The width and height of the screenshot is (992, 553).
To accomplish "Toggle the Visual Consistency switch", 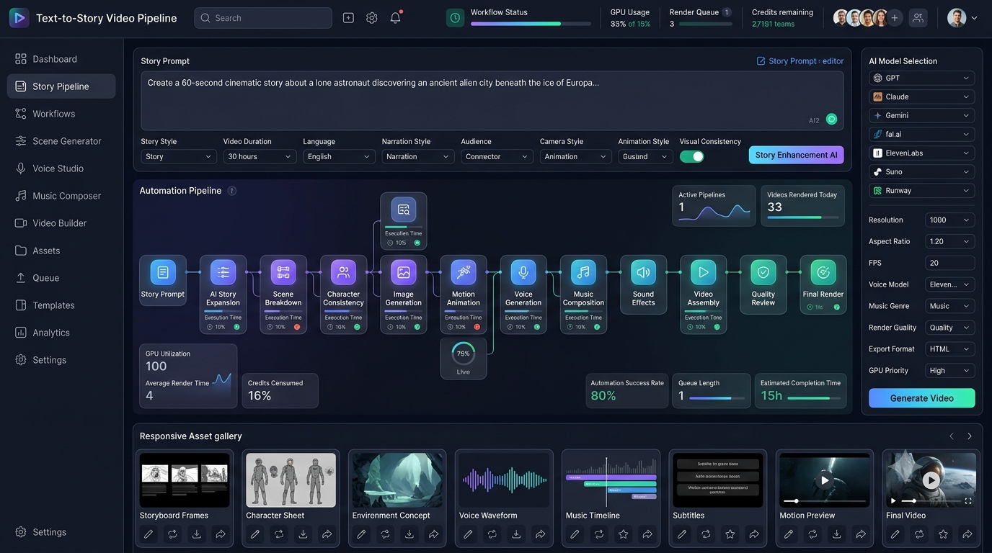I will [x=691, y=156].
